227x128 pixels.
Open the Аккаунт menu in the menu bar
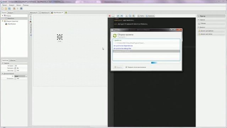pos(12,5)
